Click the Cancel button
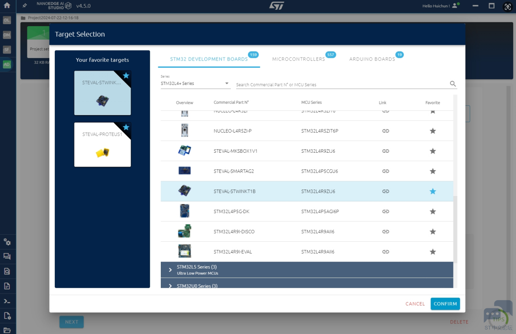This screenshot has height=334, width=516. click(x=415, y=304)
